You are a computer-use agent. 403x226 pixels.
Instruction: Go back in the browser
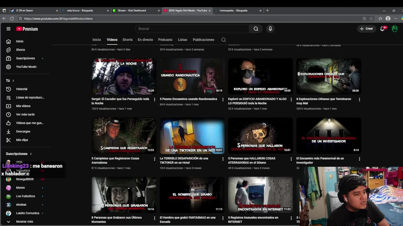4,19
